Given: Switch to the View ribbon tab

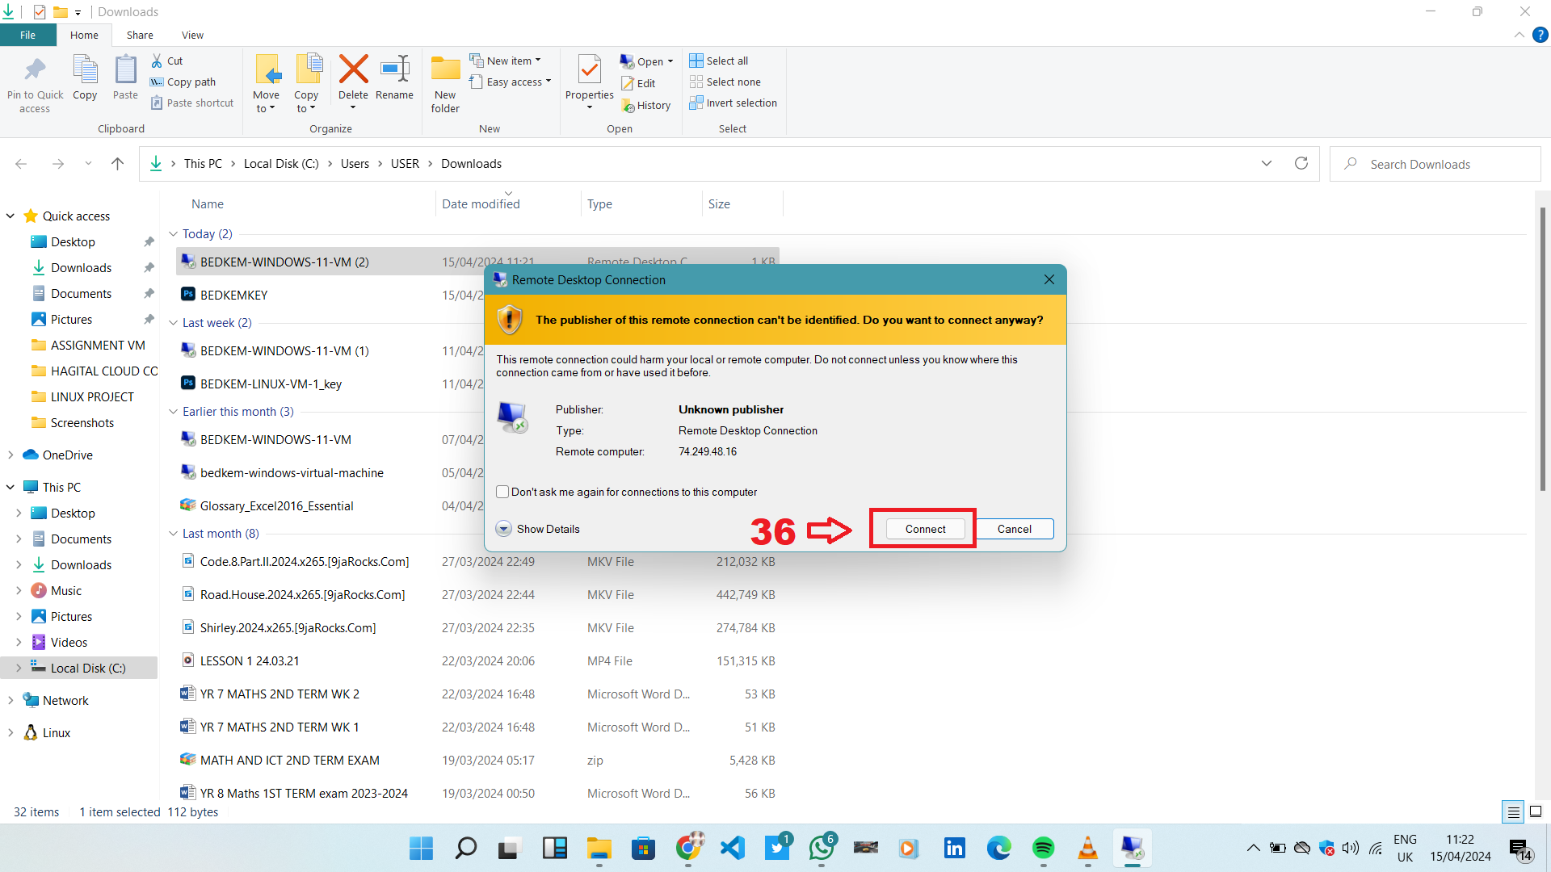Looking at the screenshot, I should [192, 35].
